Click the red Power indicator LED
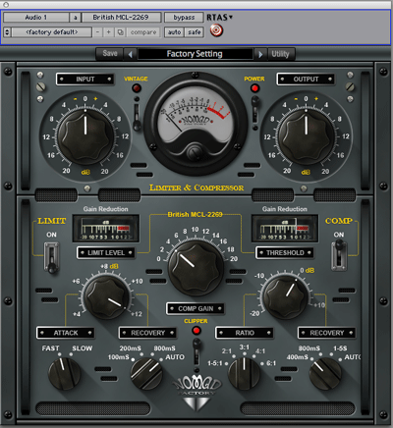This screenshot has width=393, height=428. click(x=254, y=88)
